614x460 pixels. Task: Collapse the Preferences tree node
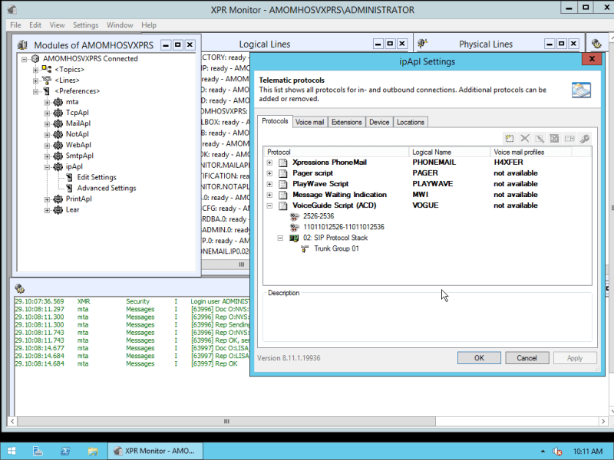coord(35,91)
